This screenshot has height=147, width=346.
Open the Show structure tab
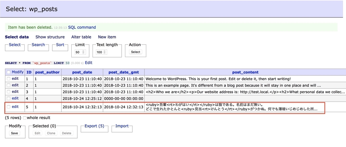[50, 37]
